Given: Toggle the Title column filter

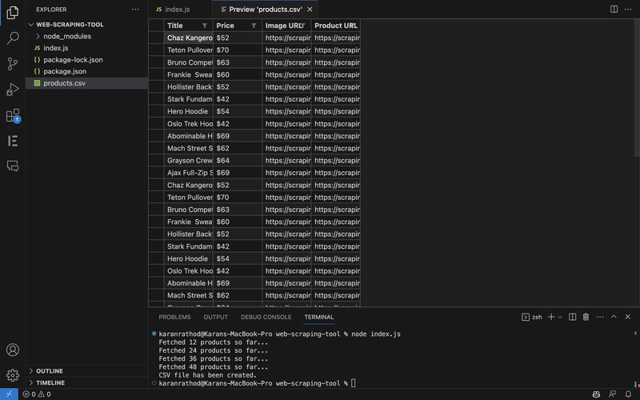Looking at the screenshot, I should 205,26.
